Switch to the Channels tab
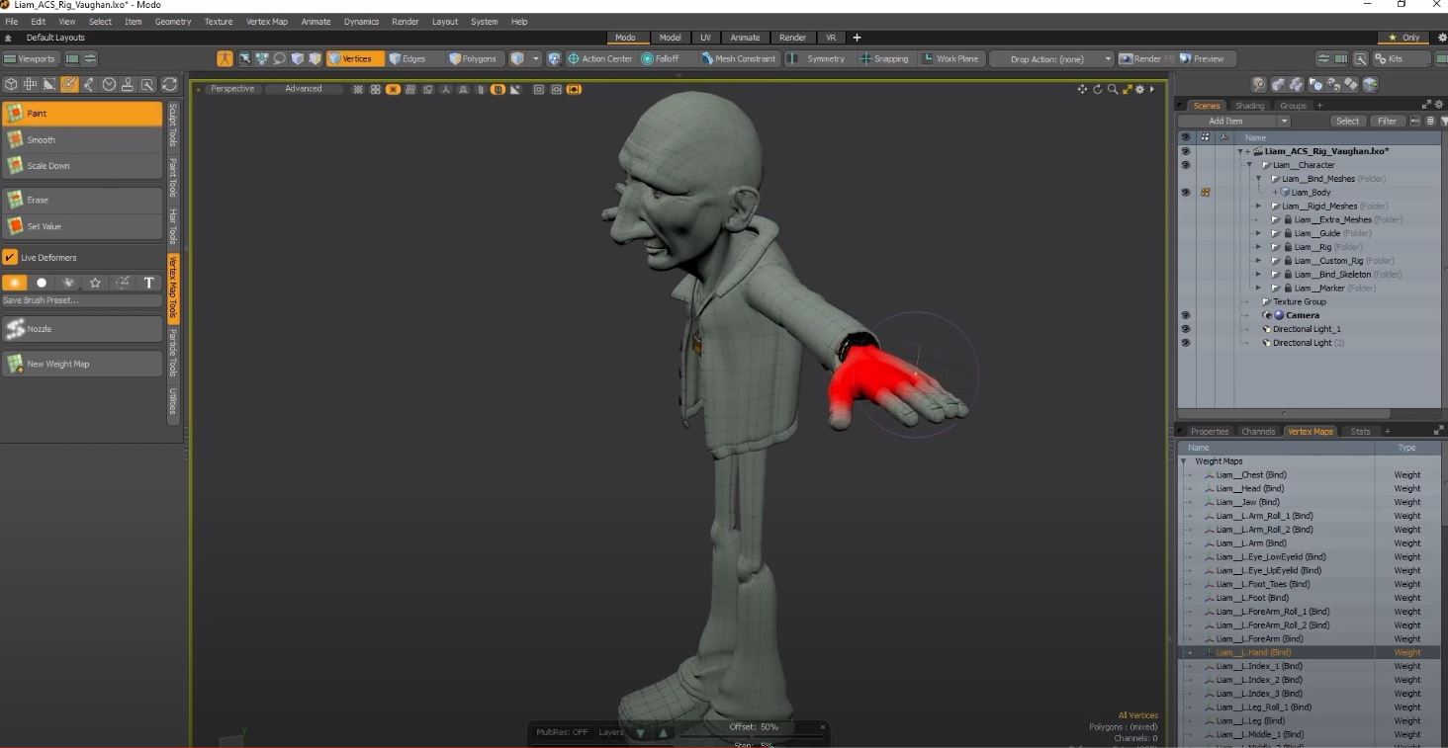The width and height of the screenshot is (1448, 748). (x=1258, y=432)
